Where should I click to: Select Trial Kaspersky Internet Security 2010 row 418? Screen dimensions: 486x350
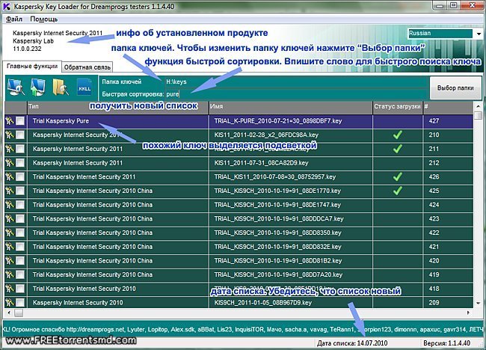point(239,289)
